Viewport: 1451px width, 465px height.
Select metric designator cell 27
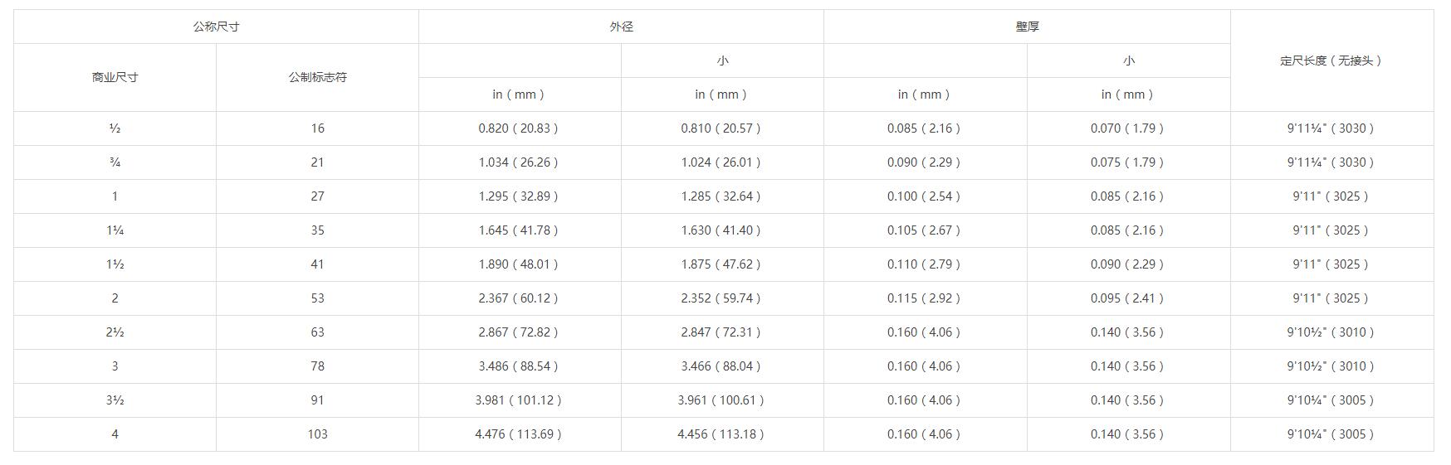pos(317,196)
